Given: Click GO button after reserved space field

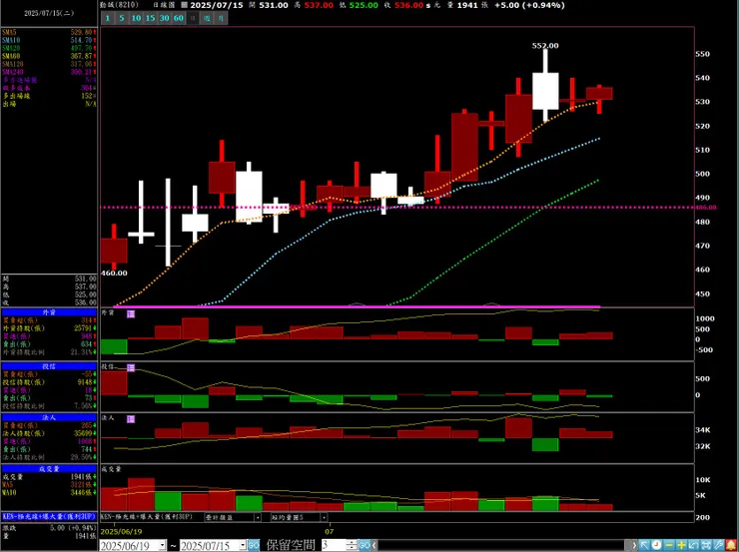Looking at the screenshot, I should pos(365,545).
